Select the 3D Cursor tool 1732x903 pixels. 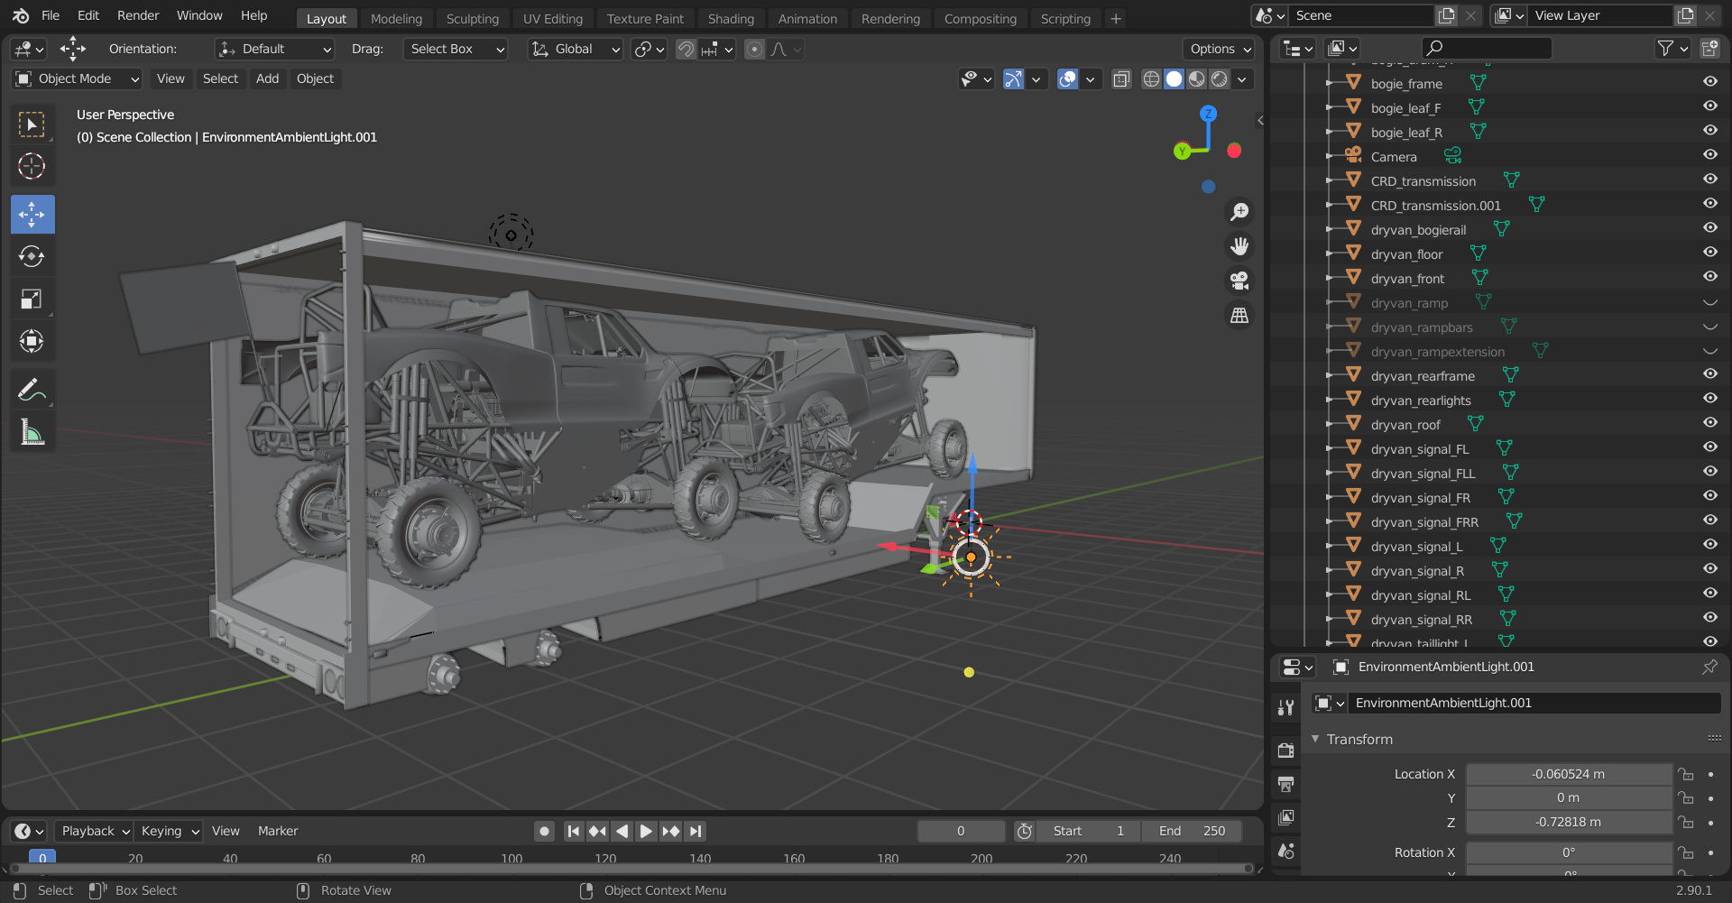click(x=32, y=166)
